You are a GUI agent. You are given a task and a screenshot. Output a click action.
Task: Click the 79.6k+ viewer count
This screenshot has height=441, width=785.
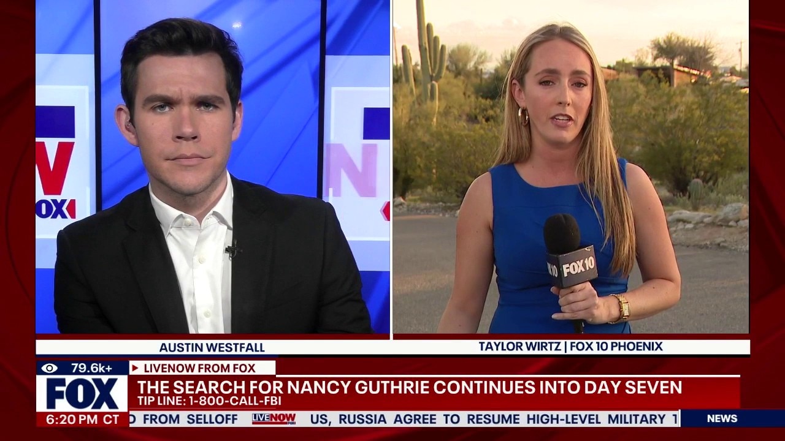point(91,368)
